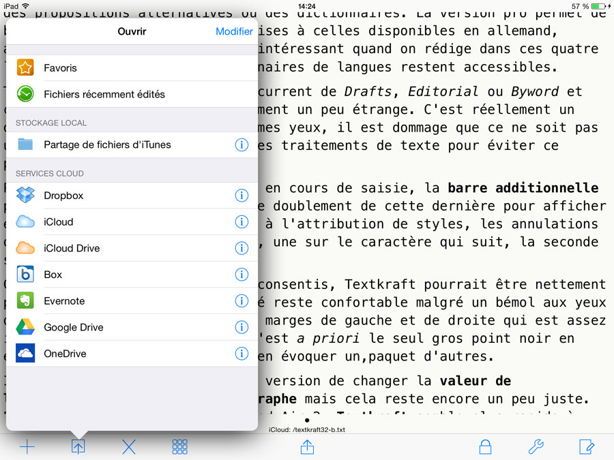
Task: Tap the Dropbox logo icon
Action: (25, 195)
